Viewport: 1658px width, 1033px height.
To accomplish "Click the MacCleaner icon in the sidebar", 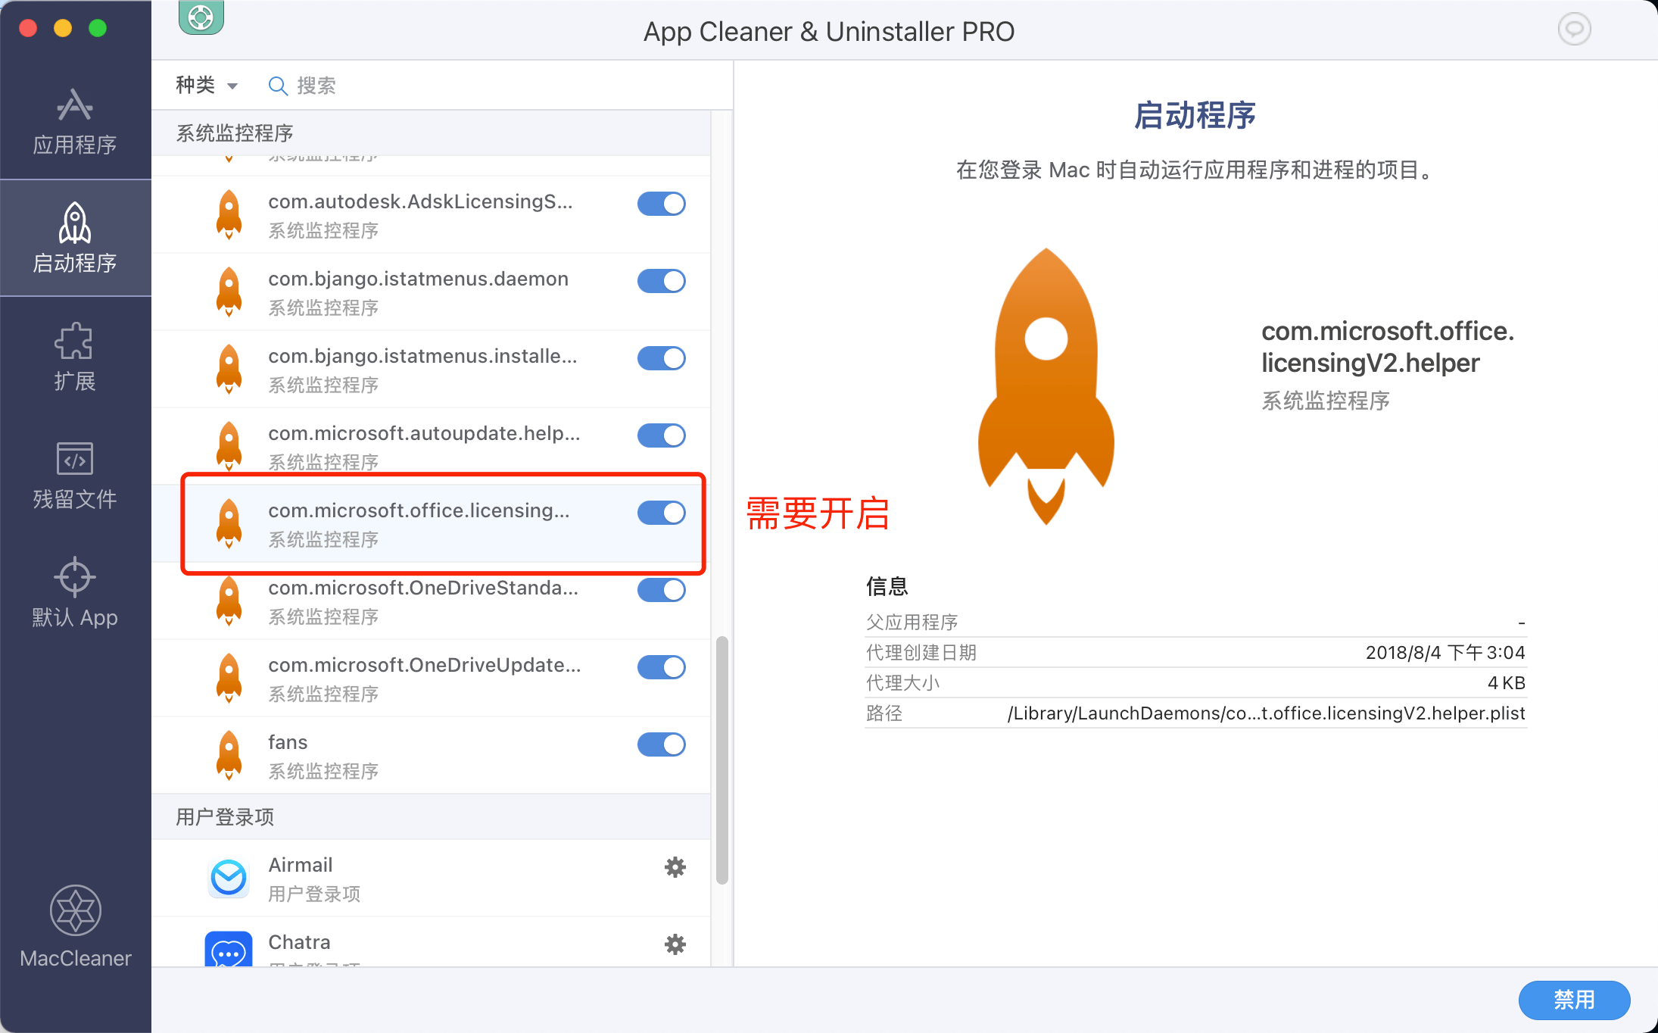I will tap(75, 911).
